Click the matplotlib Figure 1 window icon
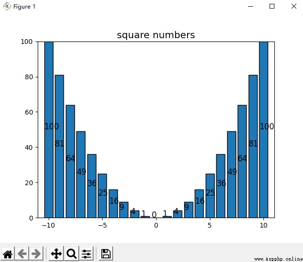The height and width of the screenshot is (262, 303). (7, 6)
